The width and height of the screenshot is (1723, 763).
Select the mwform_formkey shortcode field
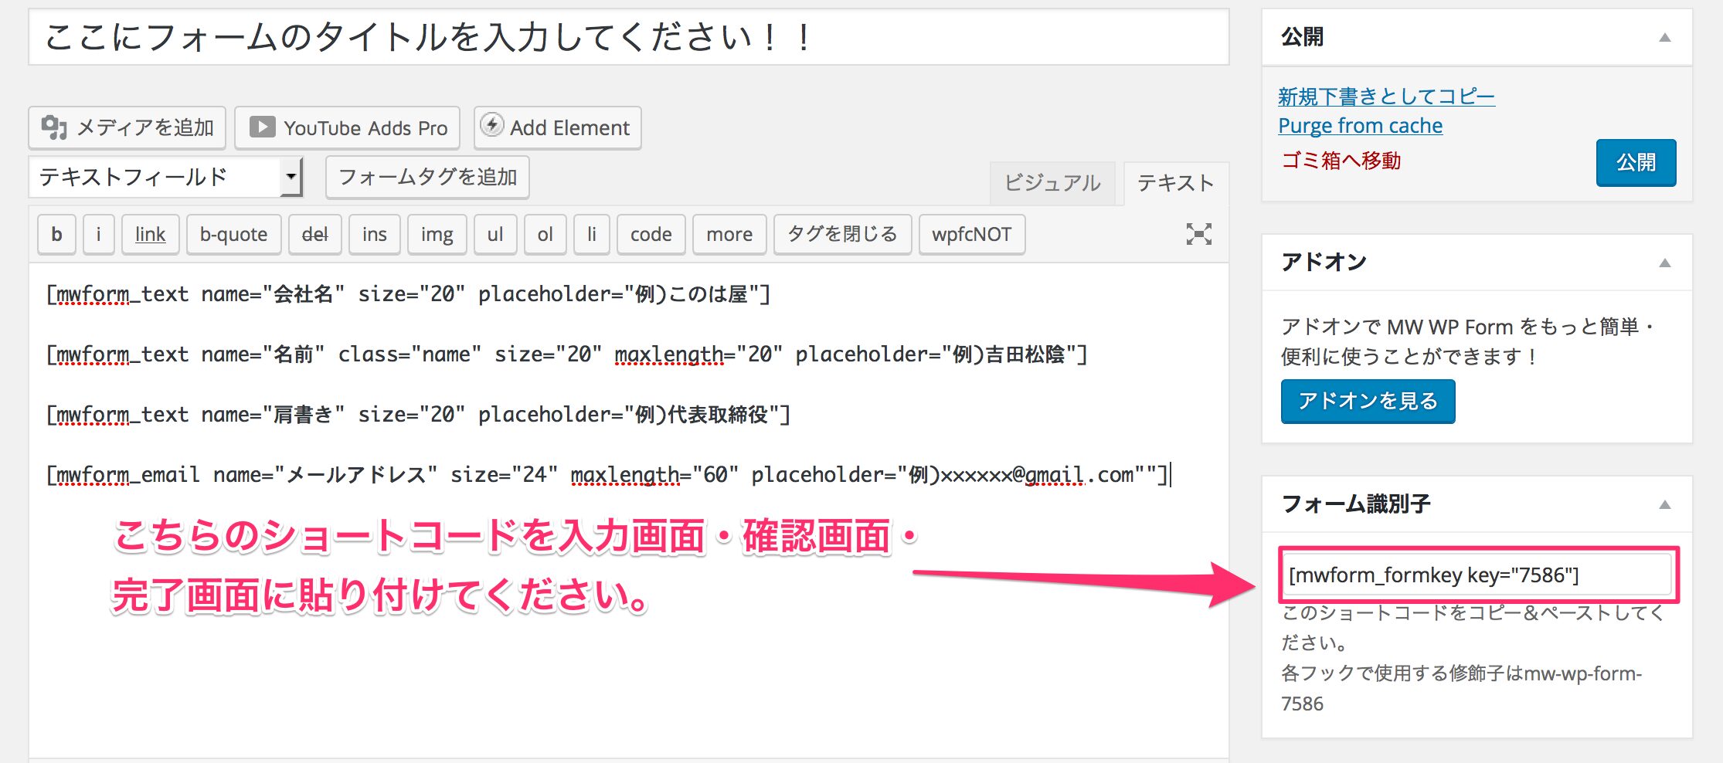coord(1477,575)
